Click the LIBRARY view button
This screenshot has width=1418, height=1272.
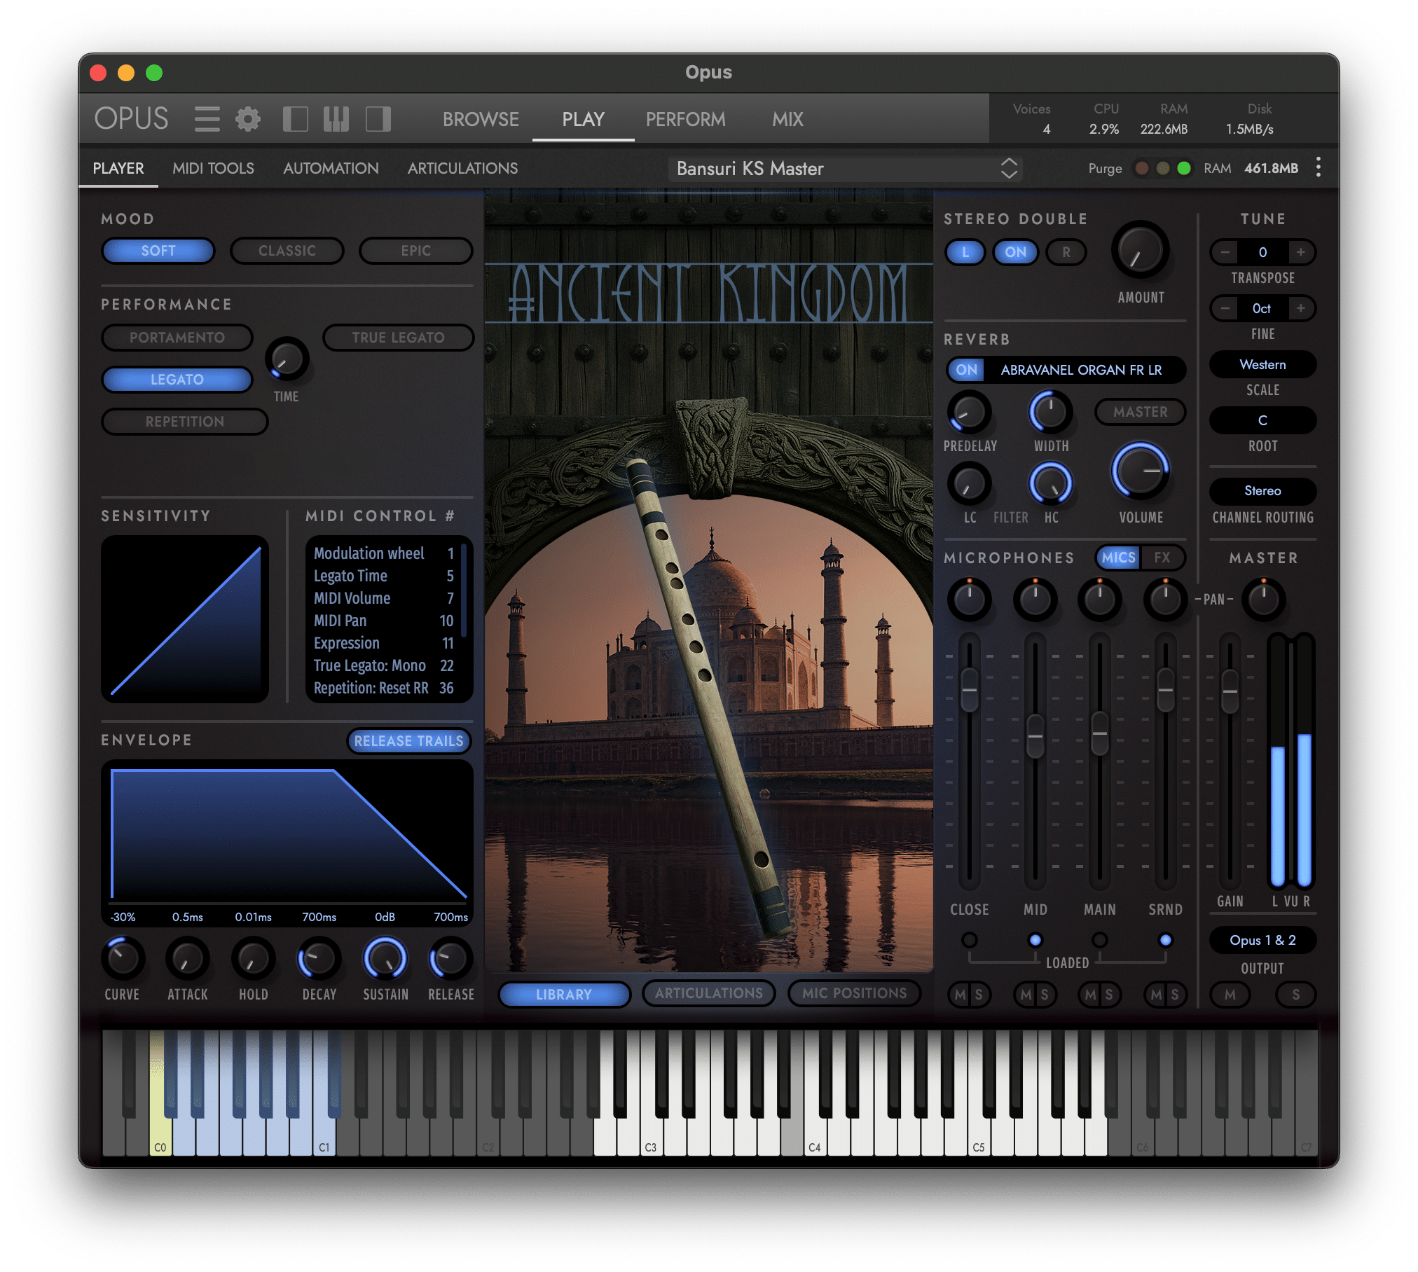point(564,994)
